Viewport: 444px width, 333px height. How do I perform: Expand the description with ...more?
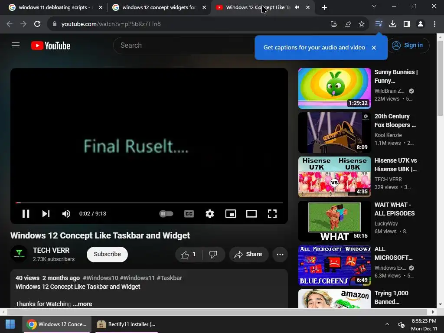pos(82,304)
